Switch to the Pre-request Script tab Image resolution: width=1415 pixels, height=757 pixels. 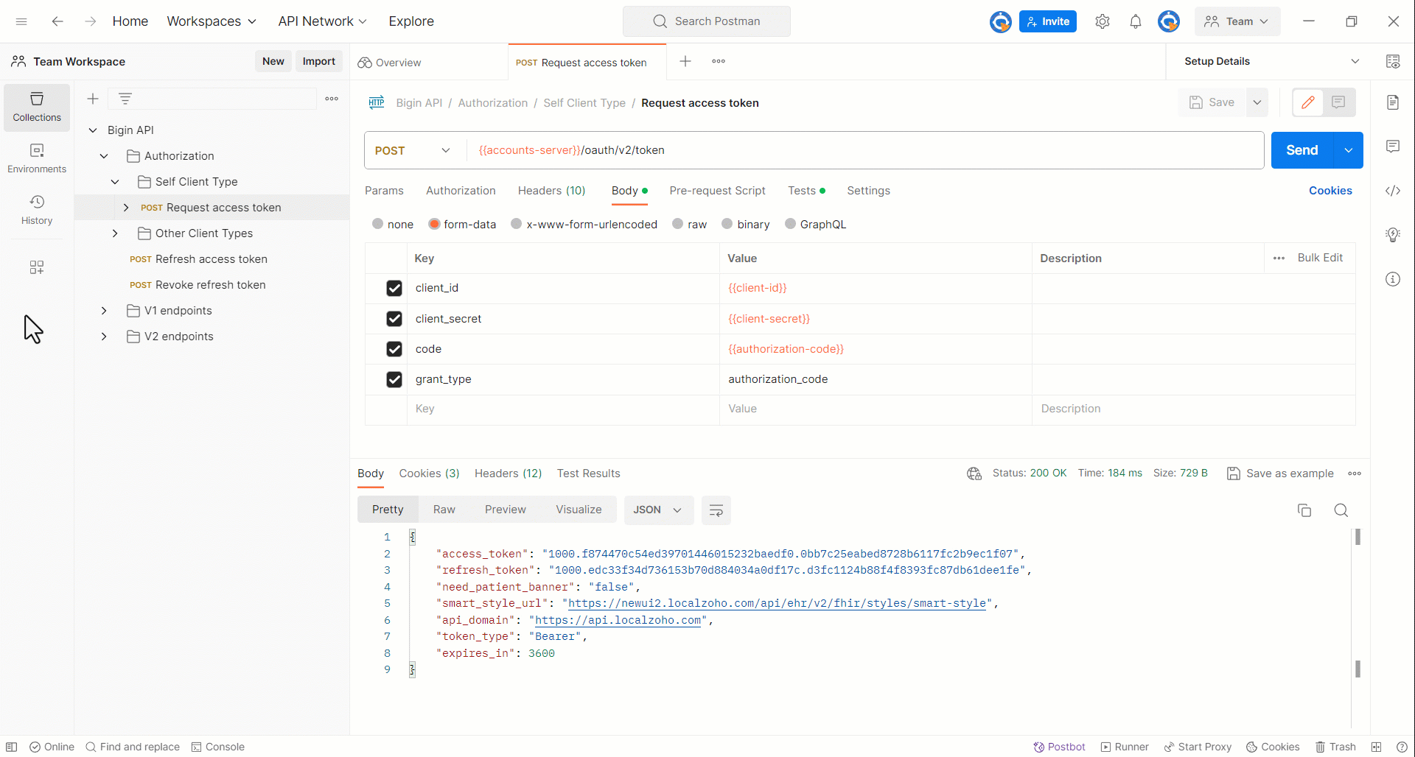pos(717,191)
